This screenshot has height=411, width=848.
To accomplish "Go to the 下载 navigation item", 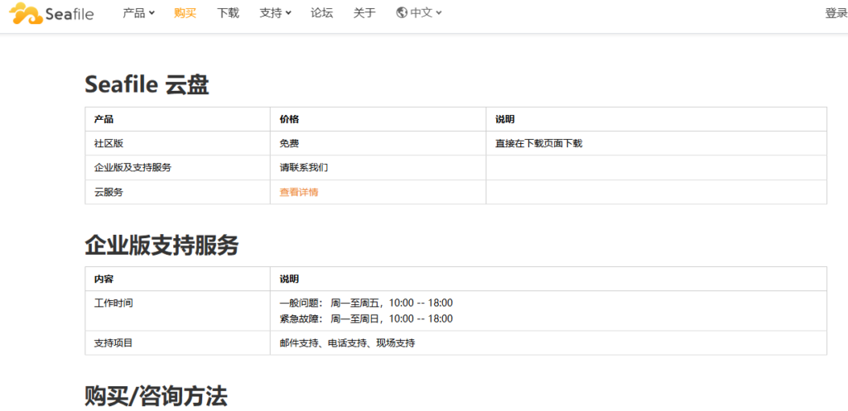I will tap(228, 13).
